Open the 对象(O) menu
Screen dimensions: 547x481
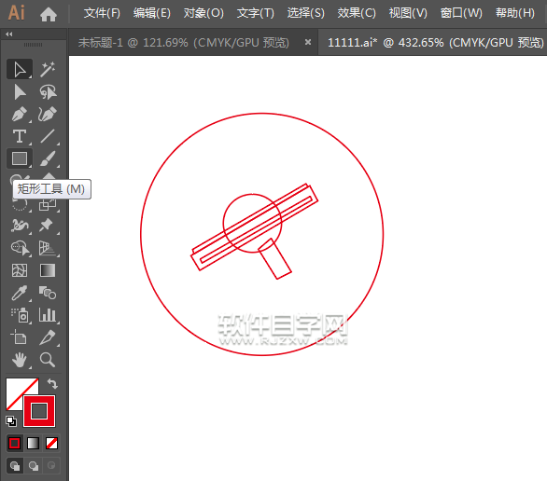203,13
